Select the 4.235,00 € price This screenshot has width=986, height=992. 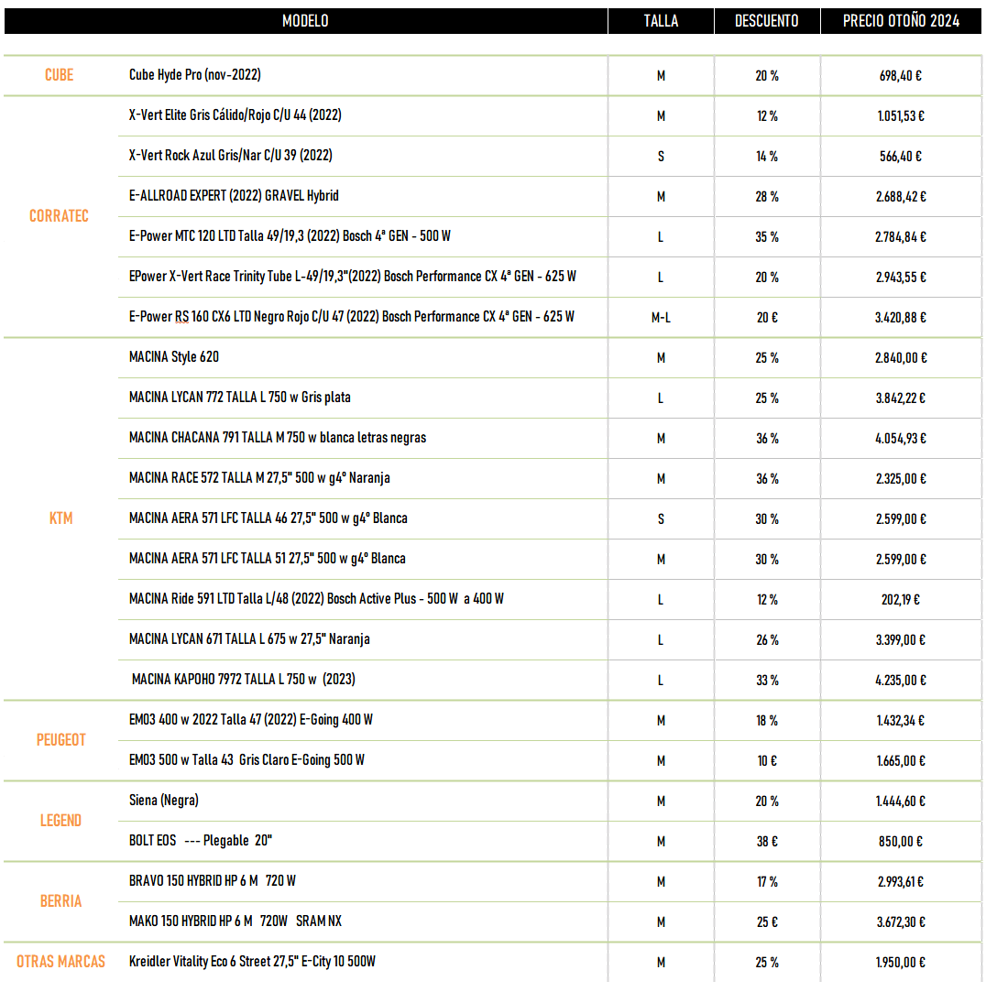tap(901, 681)
